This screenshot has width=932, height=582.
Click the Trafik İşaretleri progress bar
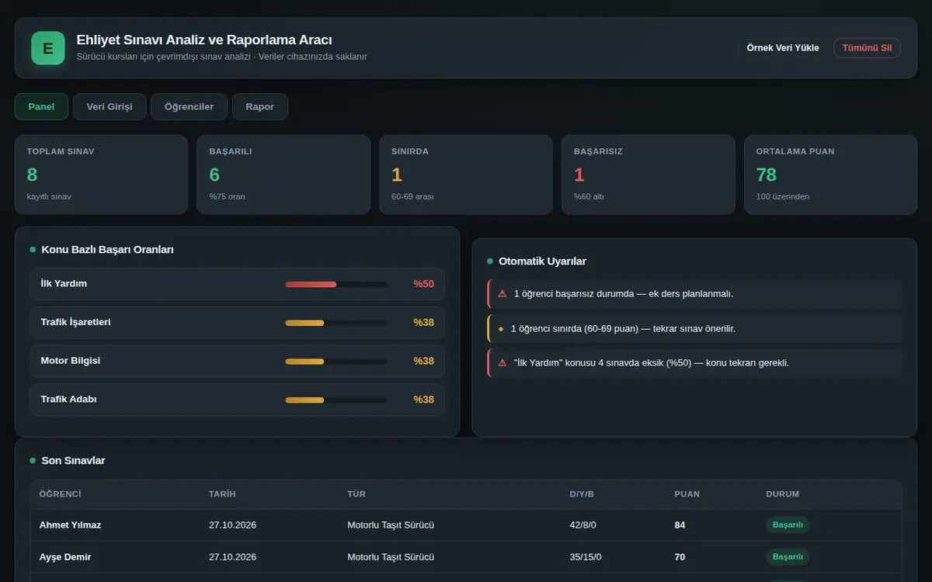[x=336, y=323]
